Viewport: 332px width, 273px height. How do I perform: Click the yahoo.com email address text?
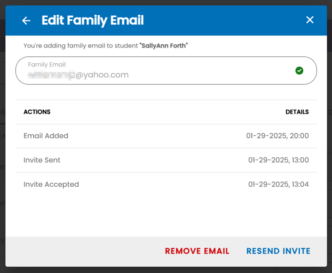coord(78,75)
